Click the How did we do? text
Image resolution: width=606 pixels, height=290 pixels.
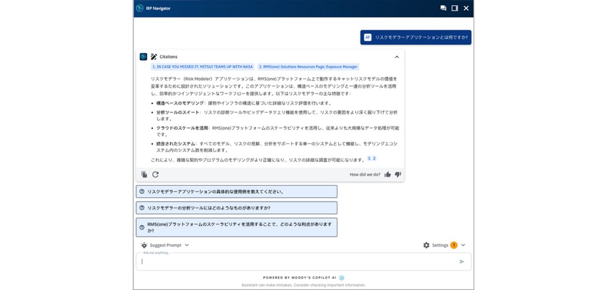365,175
